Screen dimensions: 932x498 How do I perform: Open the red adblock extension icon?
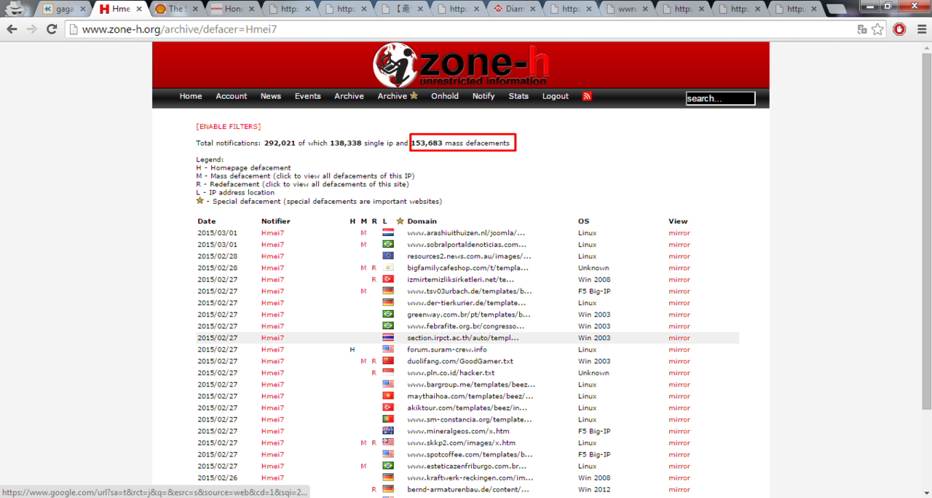[900, 29]
